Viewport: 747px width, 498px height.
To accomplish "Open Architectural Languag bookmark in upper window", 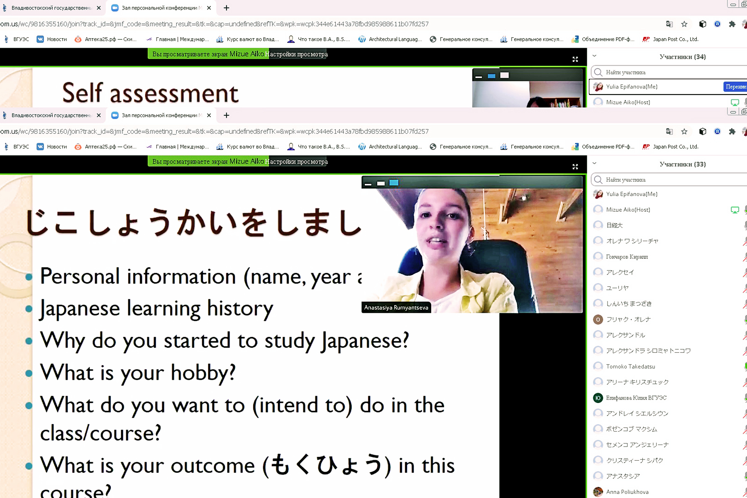I will point(390,39).
